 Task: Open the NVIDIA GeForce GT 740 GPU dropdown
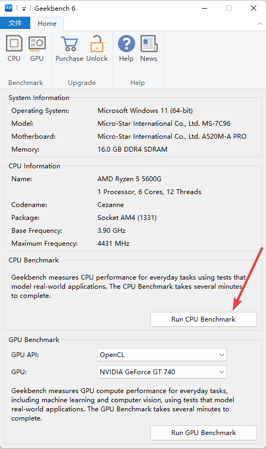tap(162, 372)
